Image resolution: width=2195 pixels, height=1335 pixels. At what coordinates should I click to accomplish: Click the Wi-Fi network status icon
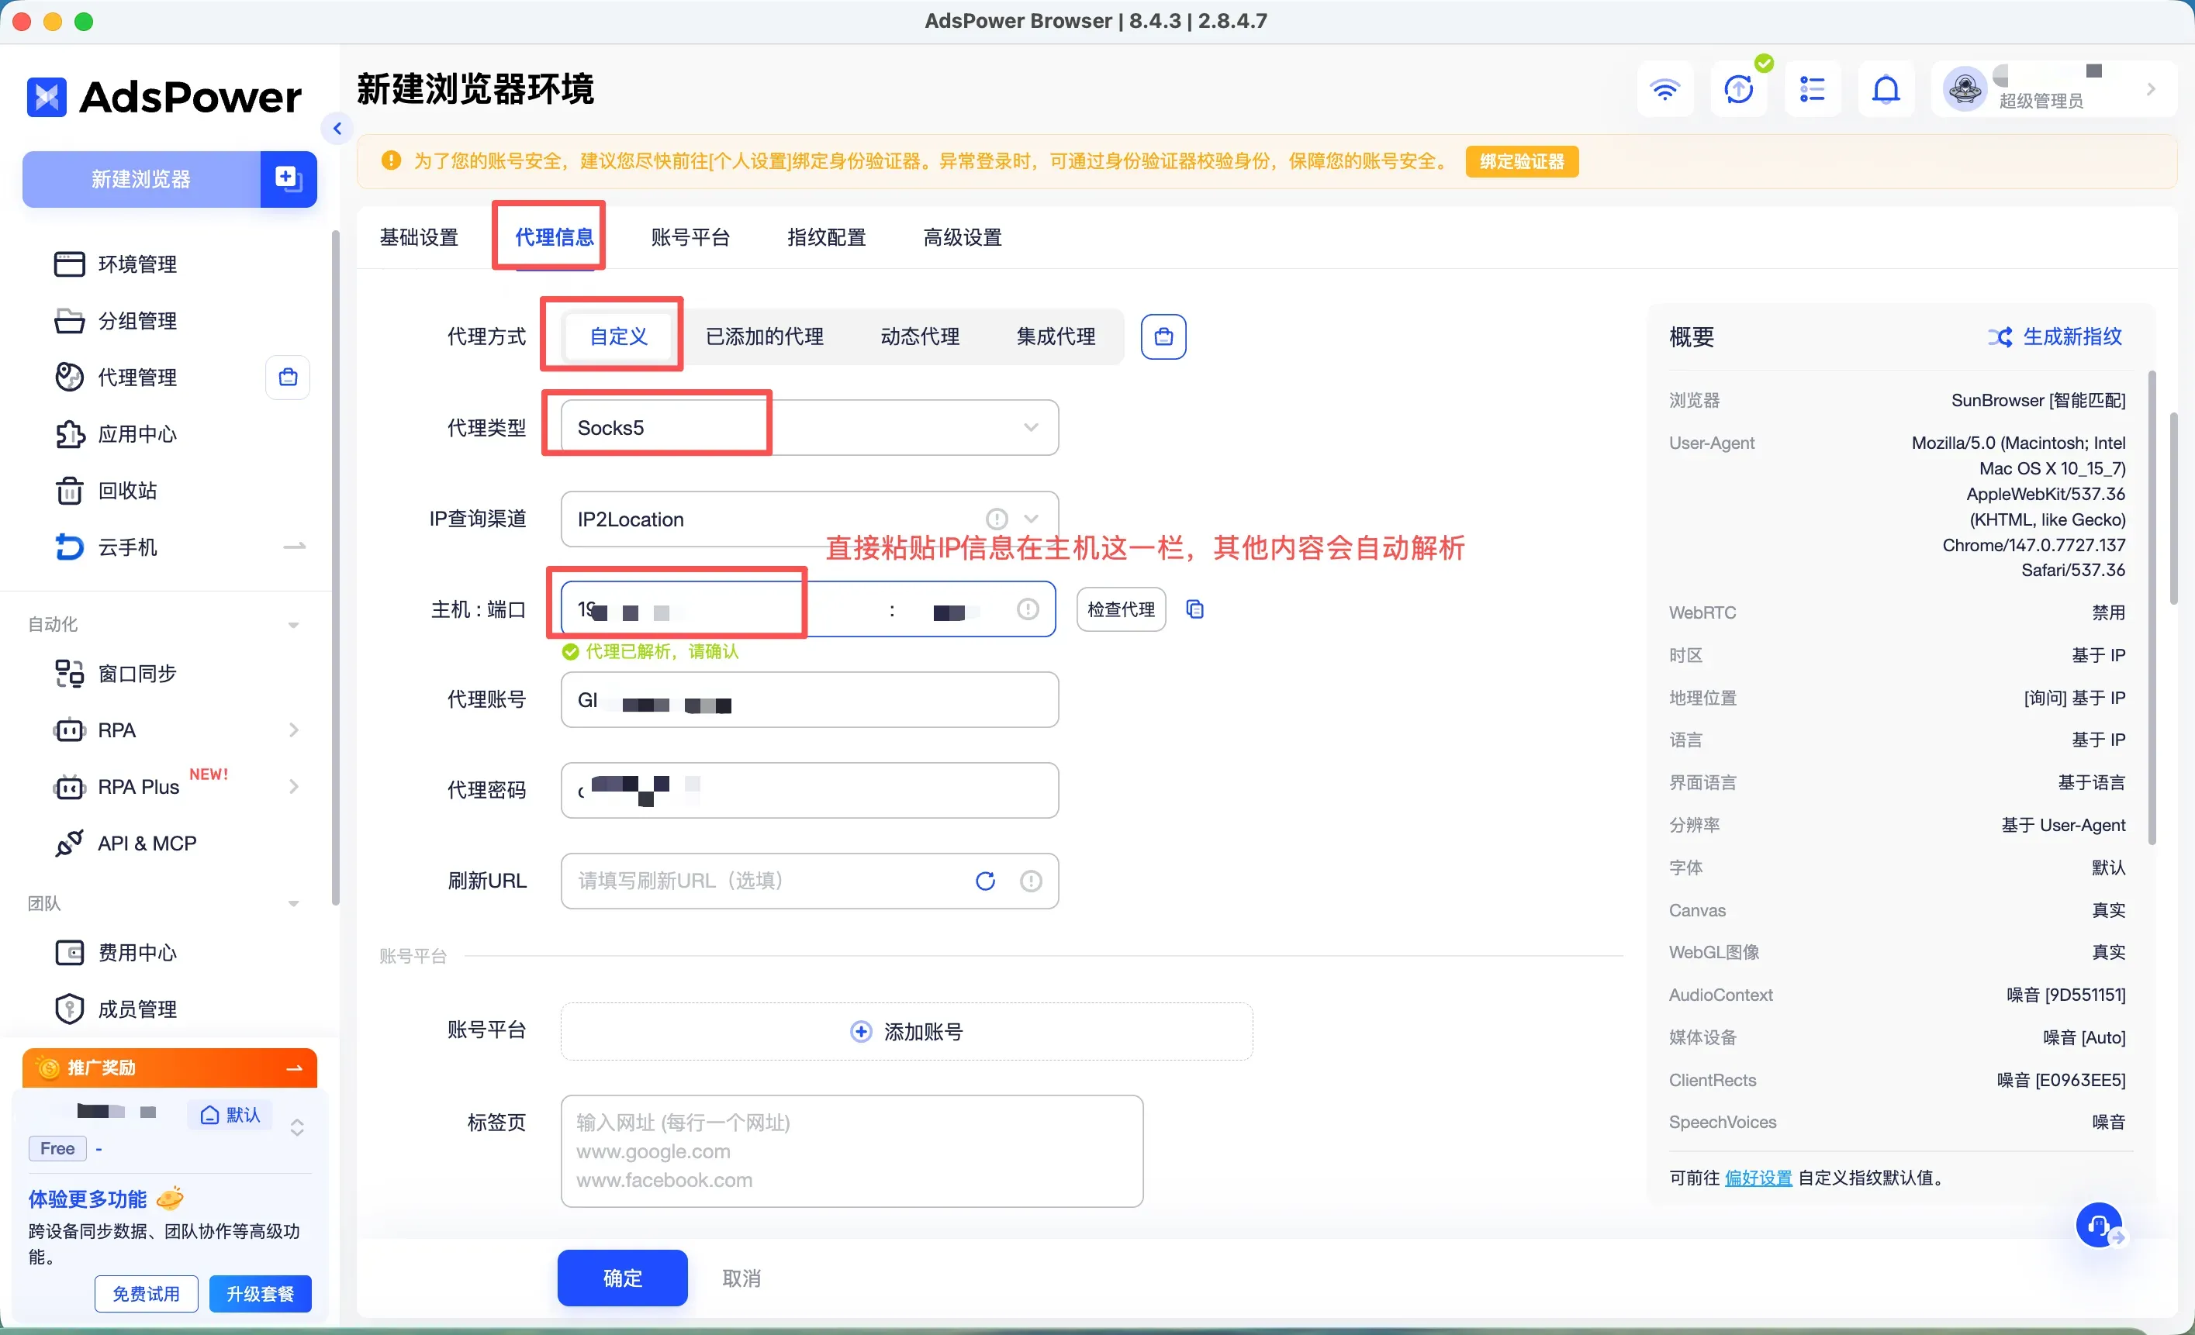[x=1664, y=89]
